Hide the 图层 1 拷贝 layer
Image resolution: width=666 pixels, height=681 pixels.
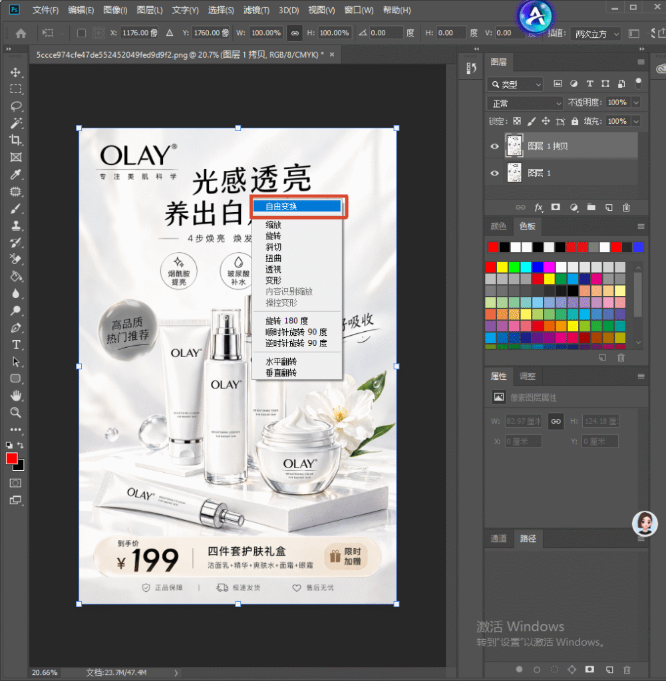point(494,146)
